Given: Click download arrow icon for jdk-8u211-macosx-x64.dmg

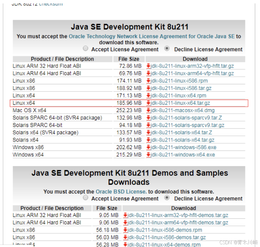Looking at the screenshot, I should [x=148, y=110].
